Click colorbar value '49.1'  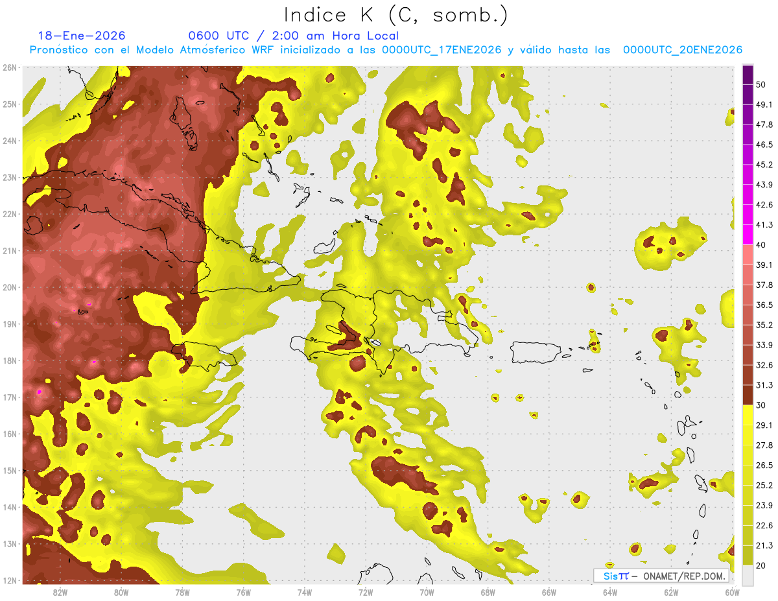(x=764, y=104)
